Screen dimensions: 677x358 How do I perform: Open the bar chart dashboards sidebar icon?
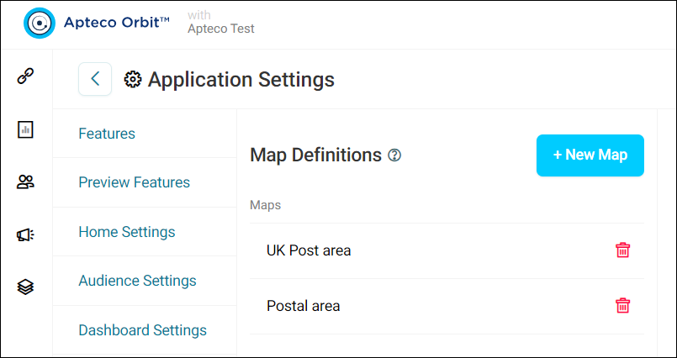point(25,129)
